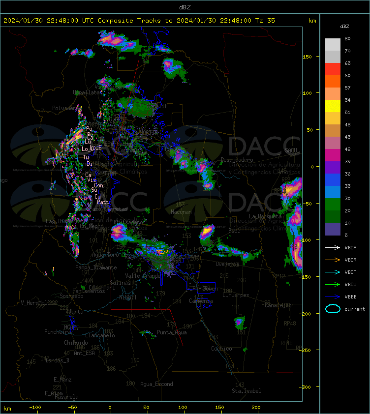Click the bright green swatch of the dBZ scale
Screen dimensions: 370x414
(333, 204)
